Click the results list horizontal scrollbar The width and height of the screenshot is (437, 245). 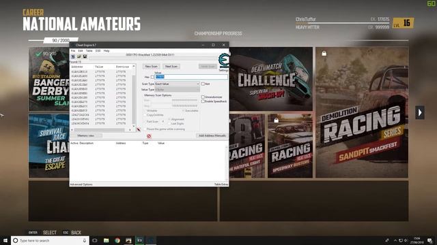point(101,130)
